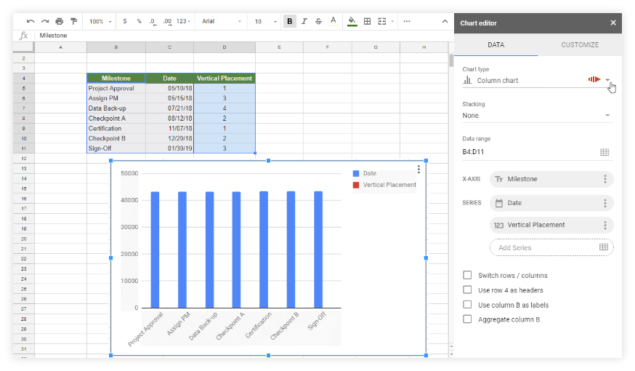
Task: Select the Vertical Placement series chip
Action: (551, 225)
